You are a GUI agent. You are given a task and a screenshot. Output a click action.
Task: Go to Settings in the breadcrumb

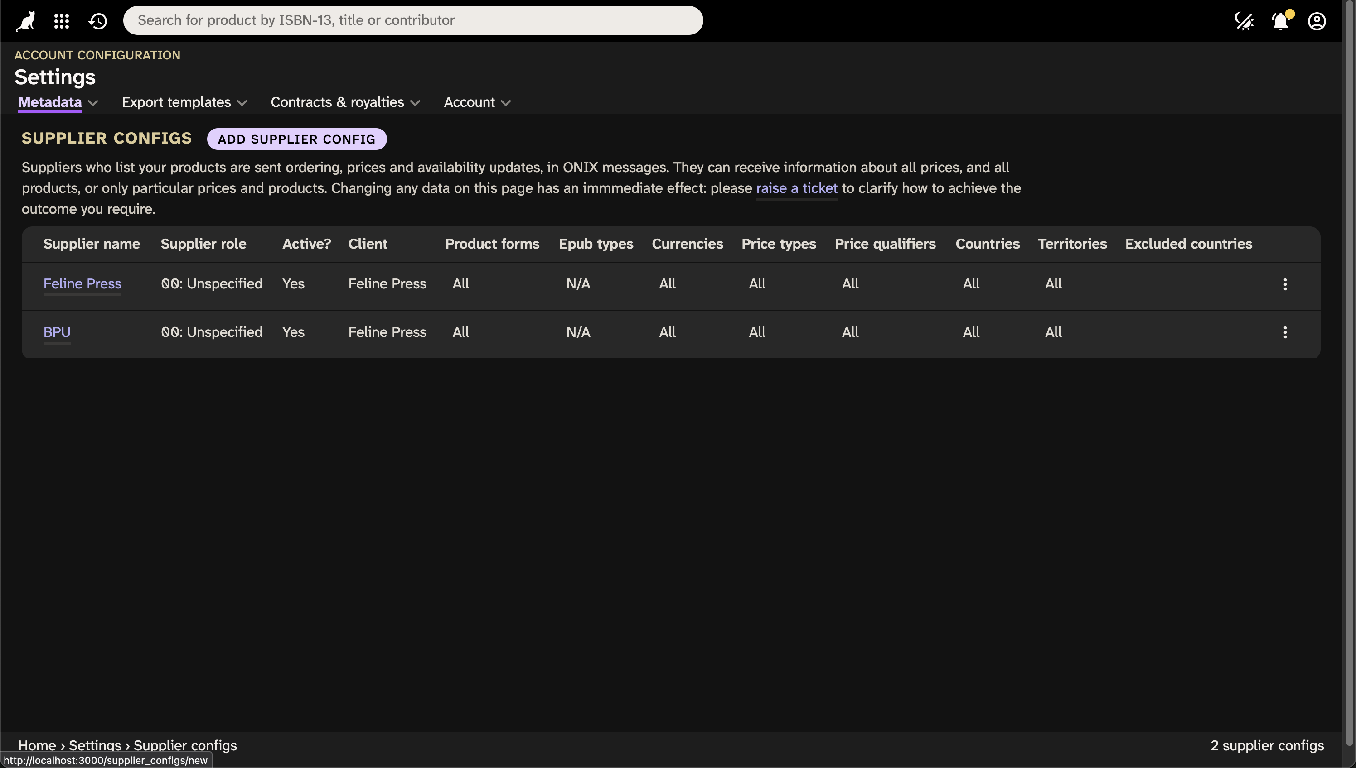tap(95, 745)
